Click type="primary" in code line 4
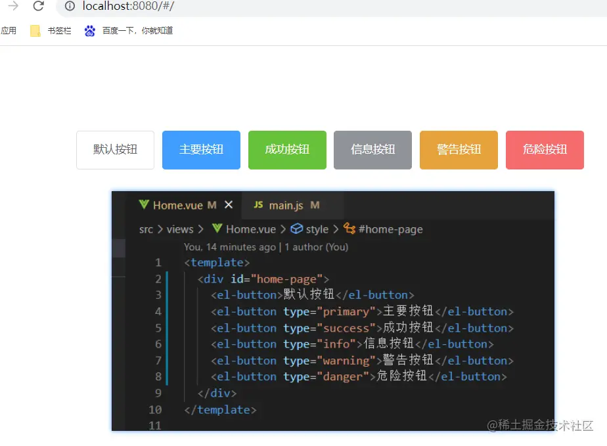 click(329, 311)
